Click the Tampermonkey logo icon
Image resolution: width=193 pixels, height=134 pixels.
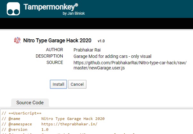(13, 9)
